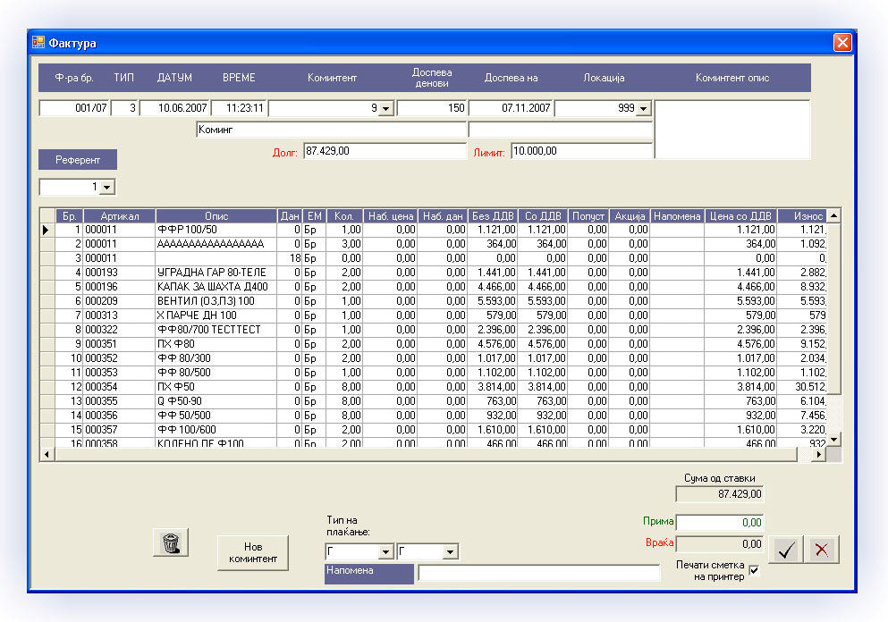Click the Опис column header
The width and height of the screenshot is (888, 622).
216,216
